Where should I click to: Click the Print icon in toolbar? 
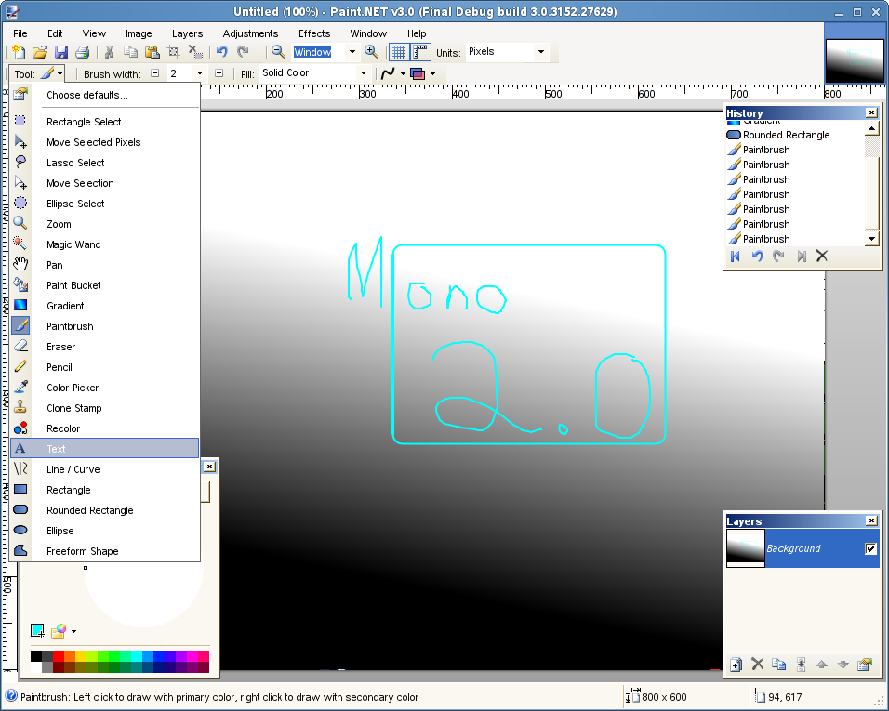82,52
